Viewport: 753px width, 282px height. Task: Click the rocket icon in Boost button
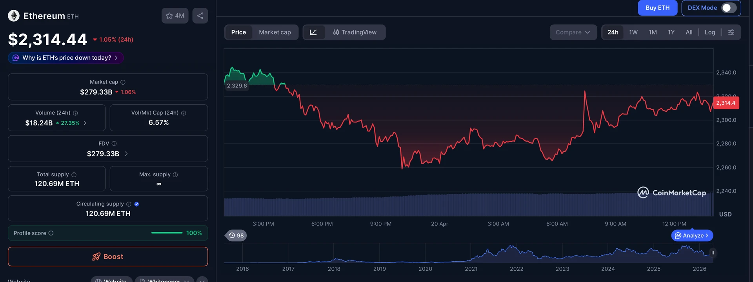point(96,257)
